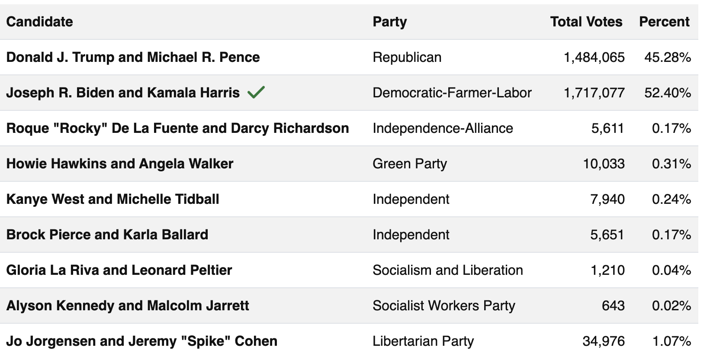Click the Socialist Workers Party cell
707x354 pixels.
pos(443,306)
